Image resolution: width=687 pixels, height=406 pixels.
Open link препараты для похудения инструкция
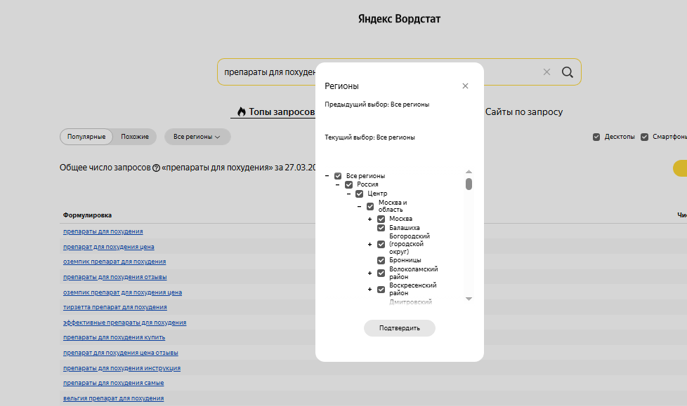point(122,368)
